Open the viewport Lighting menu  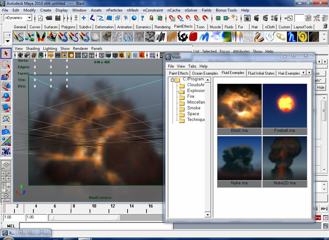(50, 49)
